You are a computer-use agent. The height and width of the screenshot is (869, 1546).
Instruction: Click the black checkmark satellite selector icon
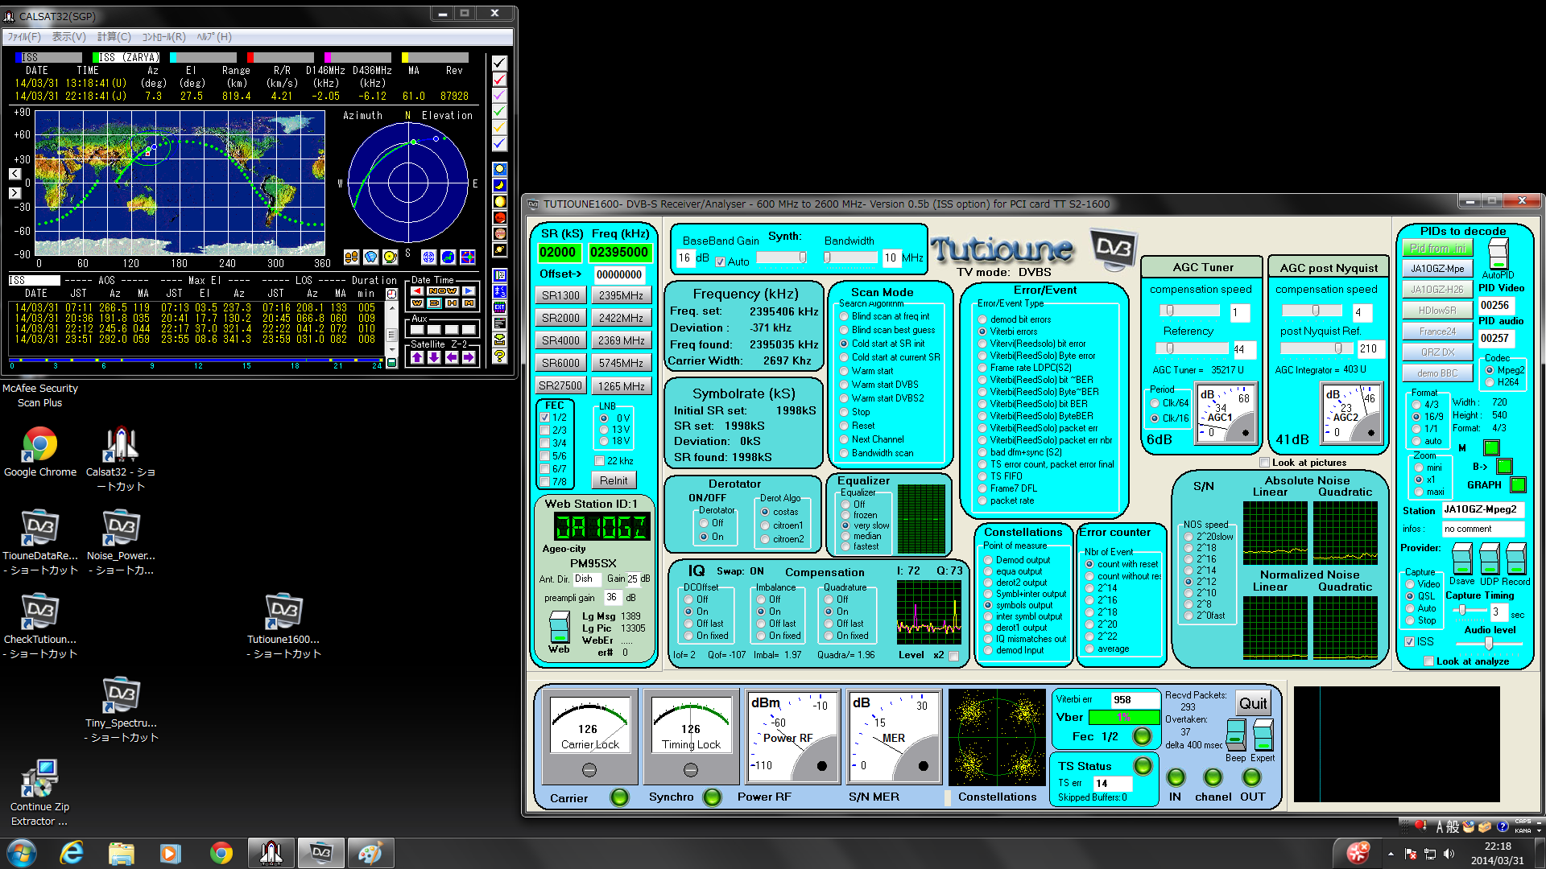499,63
